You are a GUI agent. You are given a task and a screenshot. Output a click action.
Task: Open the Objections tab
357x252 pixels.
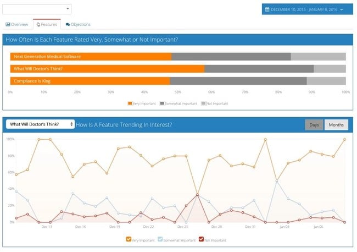78,24
